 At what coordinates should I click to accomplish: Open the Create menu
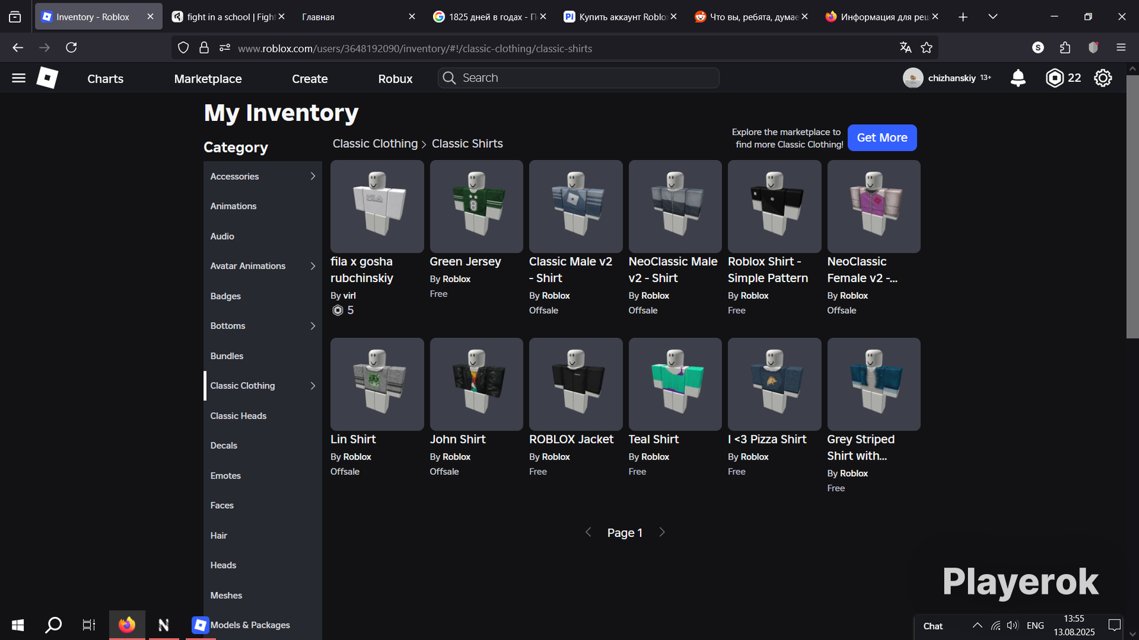[x=310, y=79]
